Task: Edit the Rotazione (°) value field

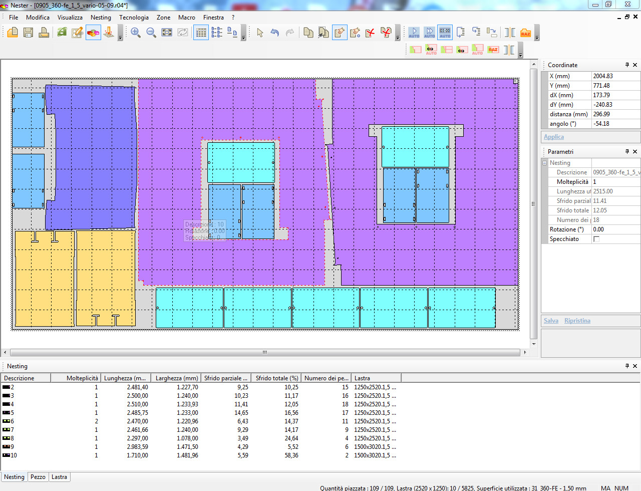Action: [x=616, y=229]
